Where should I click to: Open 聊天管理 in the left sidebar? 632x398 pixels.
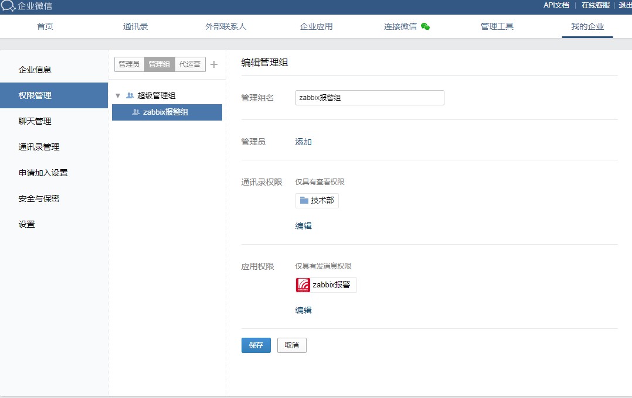(35, 121)
